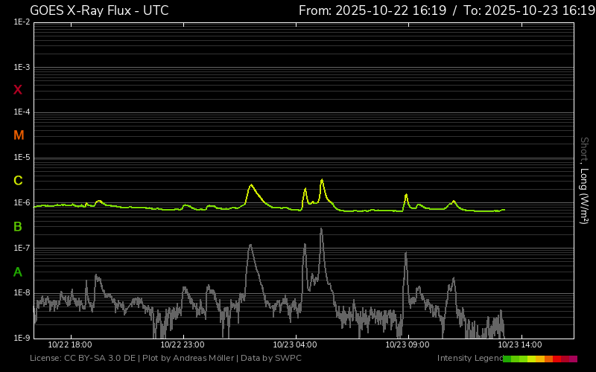Click the license and credits text
This screenshot has height=372, width=596.
165,359
